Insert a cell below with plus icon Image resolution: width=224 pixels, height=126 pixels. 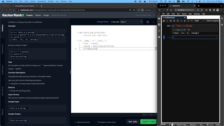[167, 21]
